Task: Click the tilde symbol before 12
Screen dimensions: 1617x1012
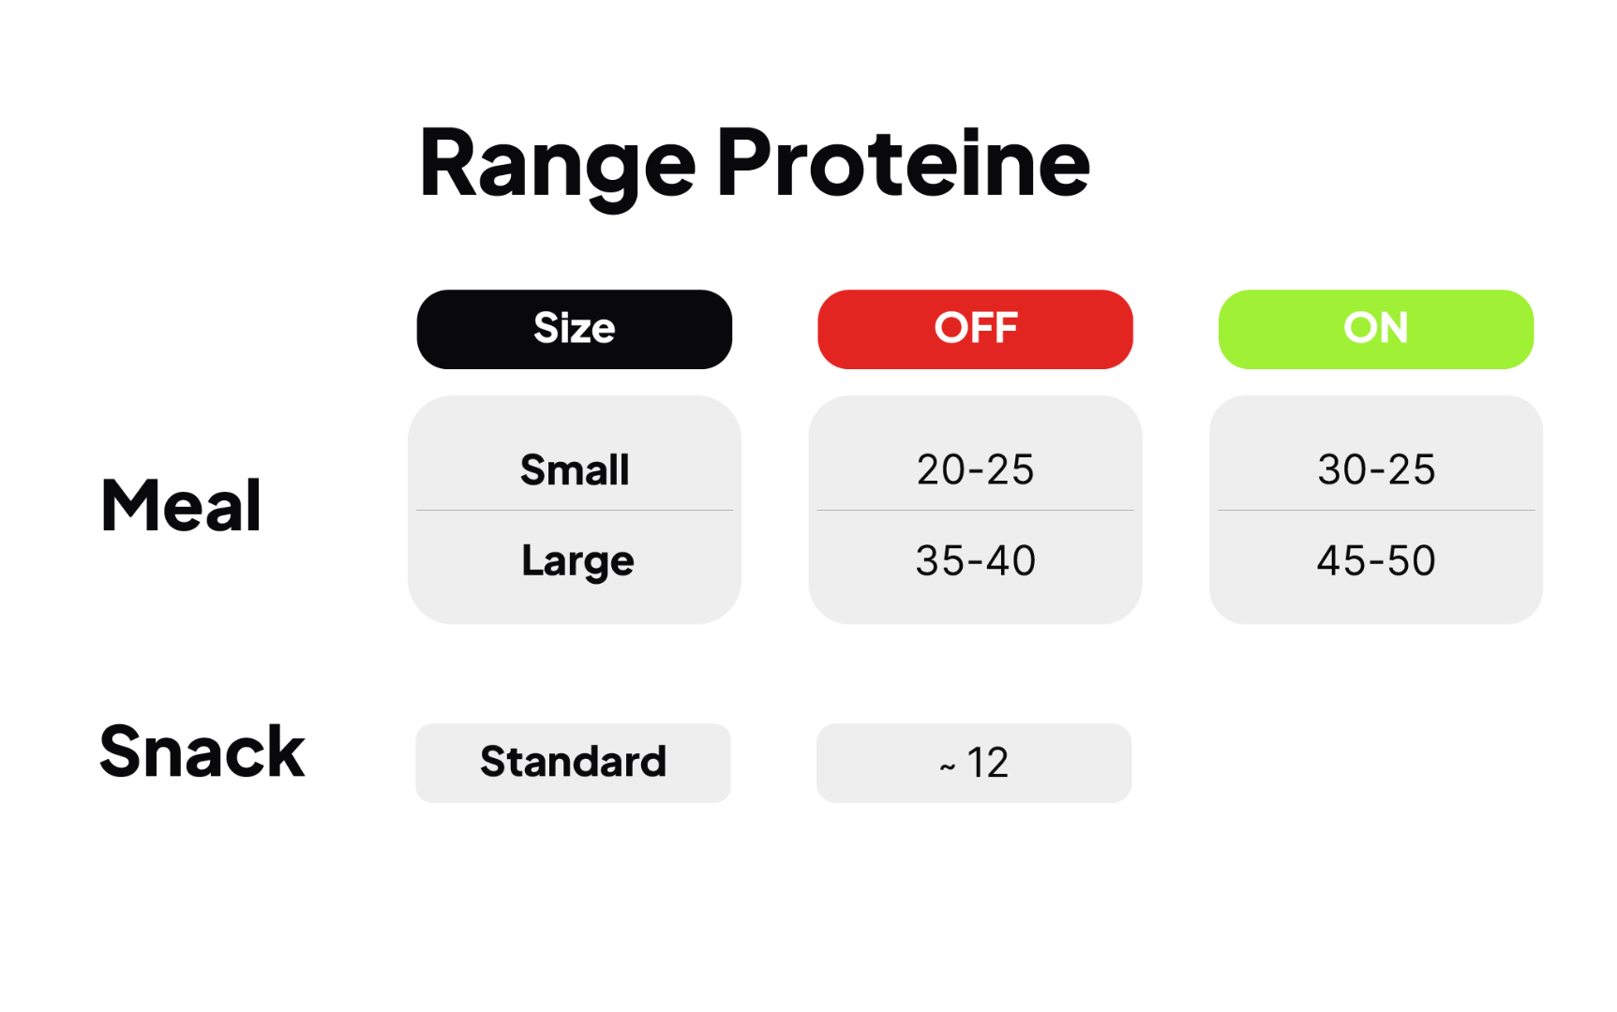Action: tap(948, 766)
